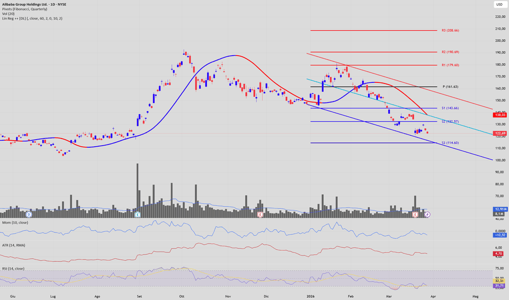Click the P (161.63) pivot label
The image size is (509, 300).
click(x=451, y=87)
